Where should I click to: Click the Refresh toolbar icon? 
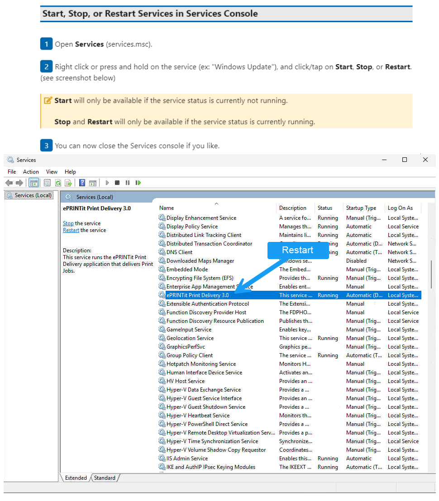58,183
